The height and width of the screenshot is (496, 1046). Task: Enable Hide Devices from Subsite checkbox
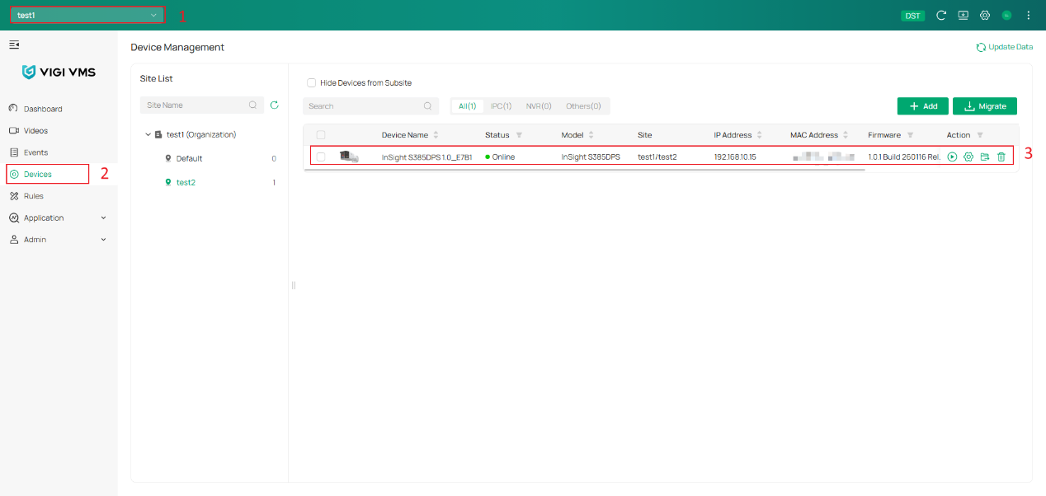[x=312, y=83]
